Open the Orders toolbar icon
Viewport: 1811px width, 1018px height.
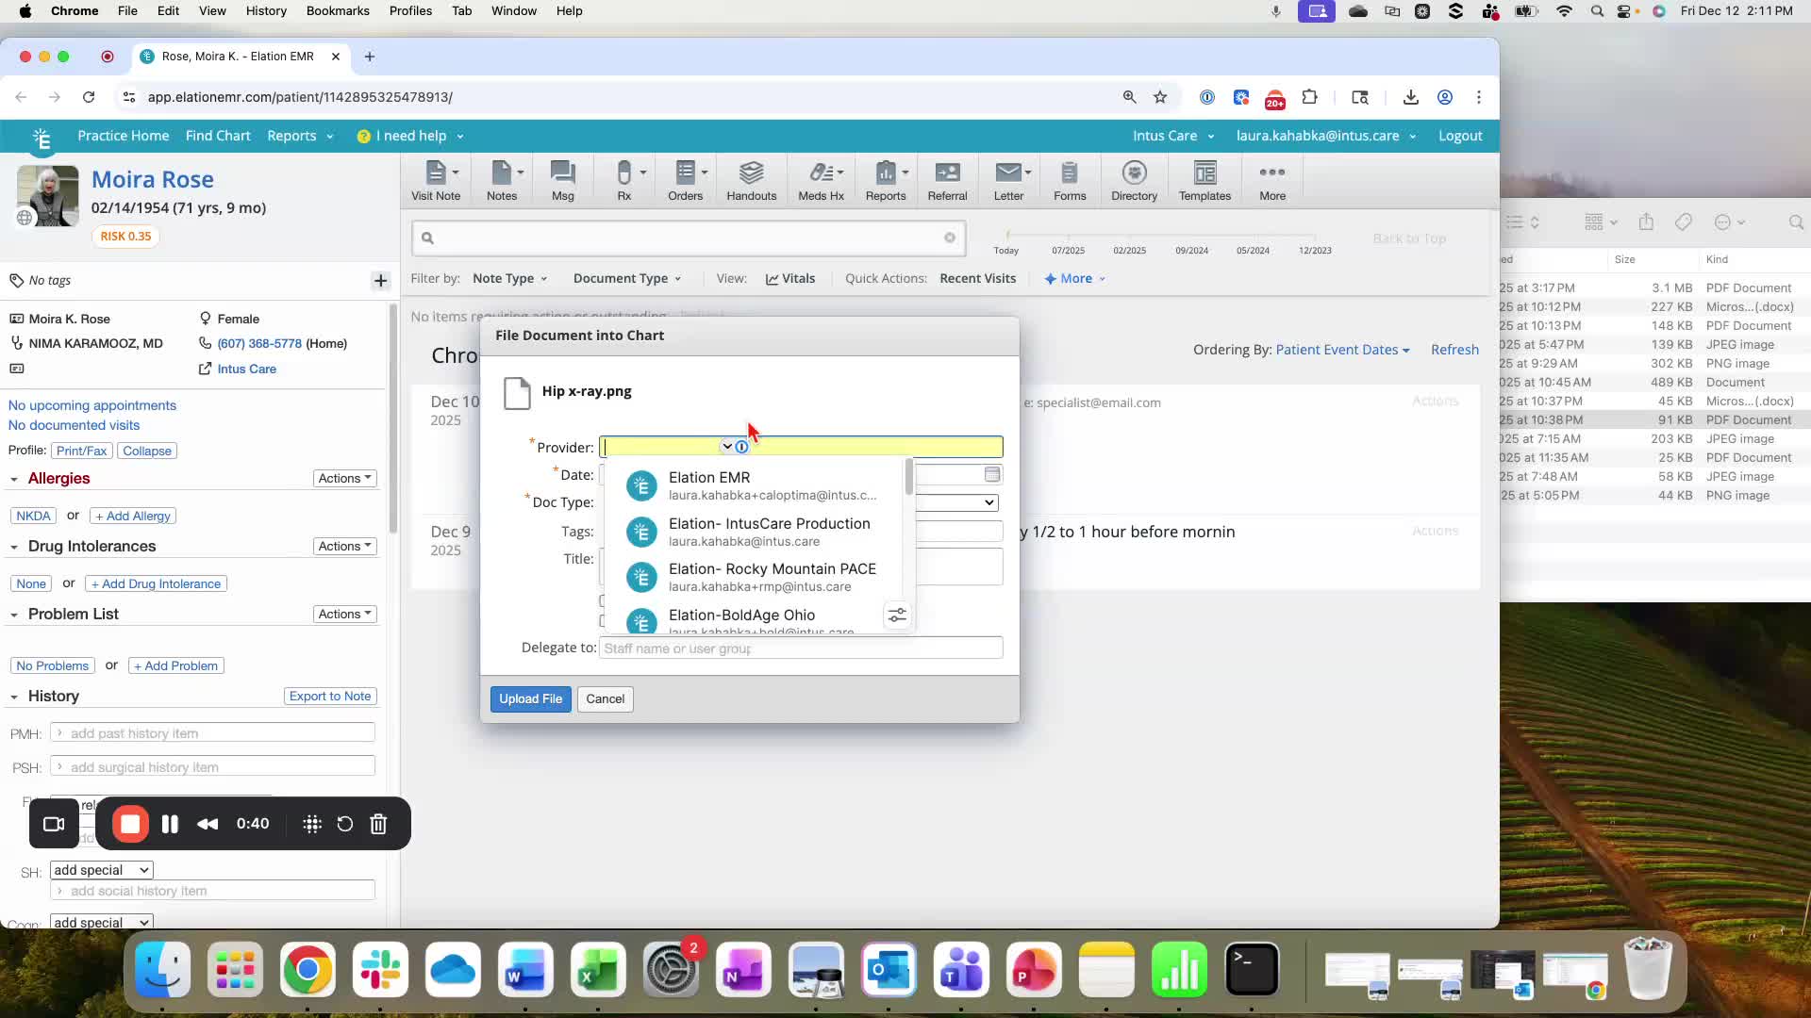(686, 180)
